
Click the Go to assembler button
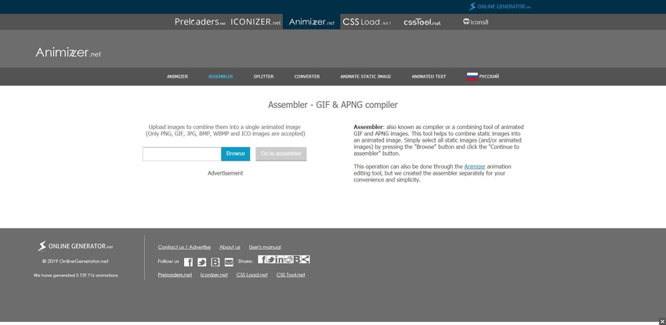[x=281, y=153]
